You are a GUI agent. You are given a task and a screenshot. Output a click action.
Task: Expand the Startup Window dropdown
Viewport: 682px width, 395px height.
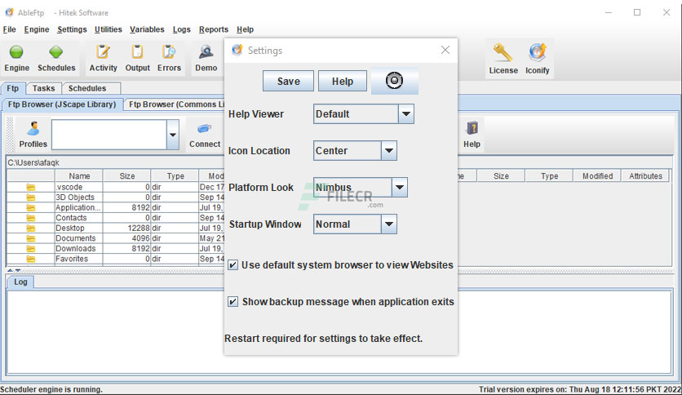pyautogui.click(x=389, y=224)
